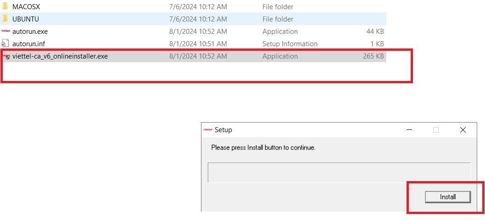This screenshot has width=485, height=220.
Task: Click the empty progress bar in Setup
Action: [339, 172]
